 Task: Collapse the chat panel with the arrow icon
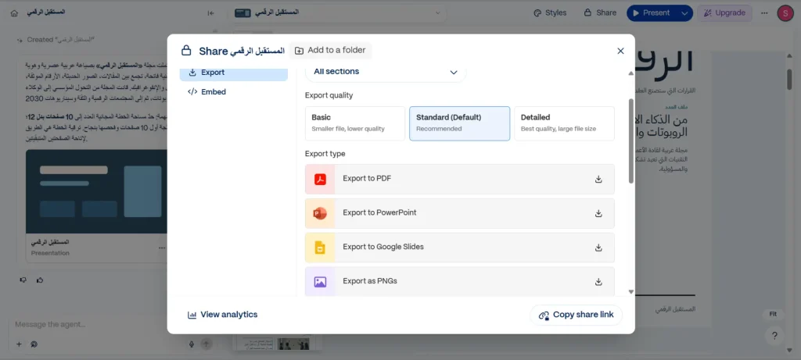click(x=211, y=12)
